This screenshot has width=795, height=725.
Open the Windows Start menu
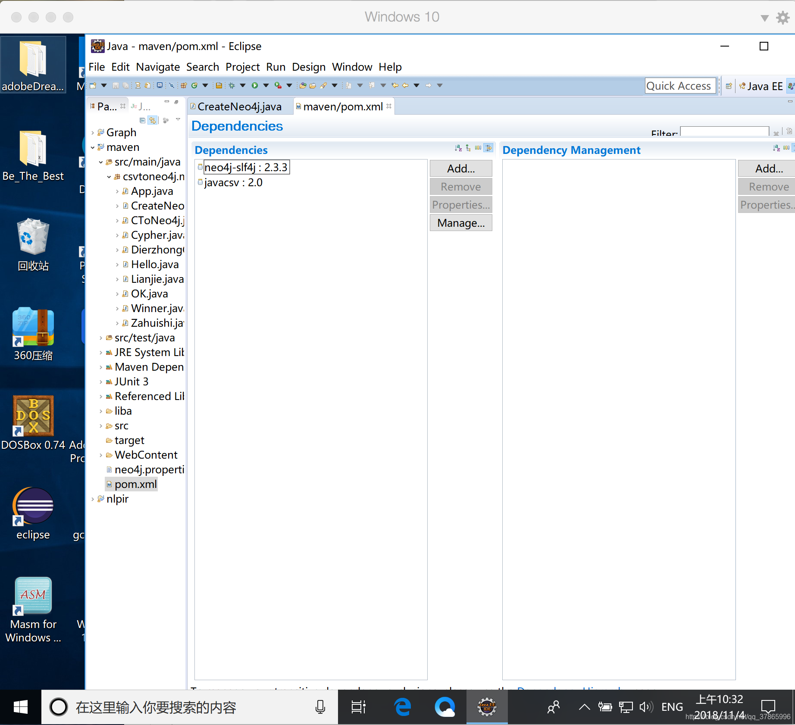pyautogui.click(x=20, y=707)
